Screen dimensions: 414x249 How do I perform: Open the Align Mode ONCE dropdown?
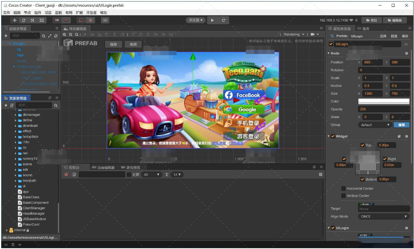[x=384, y=217]
